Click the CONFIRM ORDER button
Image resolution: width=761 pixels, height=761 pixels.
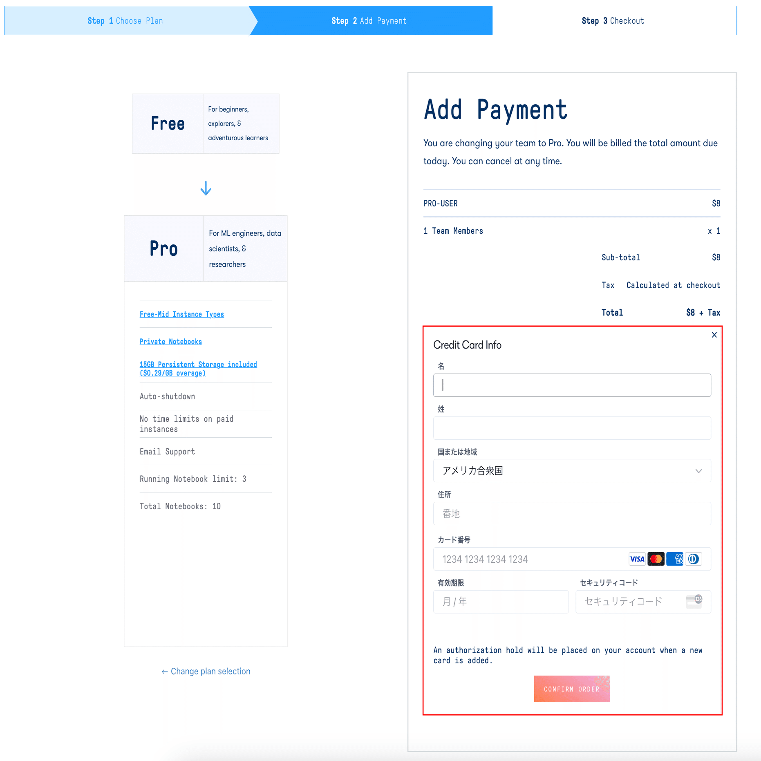[572, 689]
